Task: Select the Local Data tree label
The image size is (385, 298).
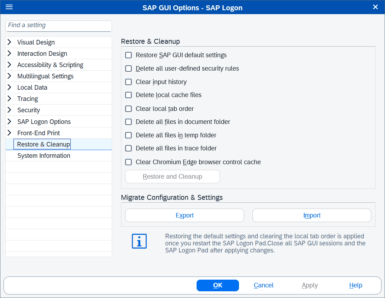Action: (32, 88)
